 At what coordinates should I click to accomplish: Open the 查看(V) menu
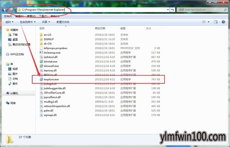31,16
